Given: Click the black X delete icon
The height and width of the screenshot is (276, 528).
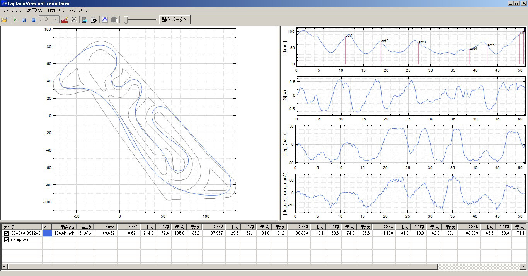Looking at the screenshot, I should (x=74, y=20).
